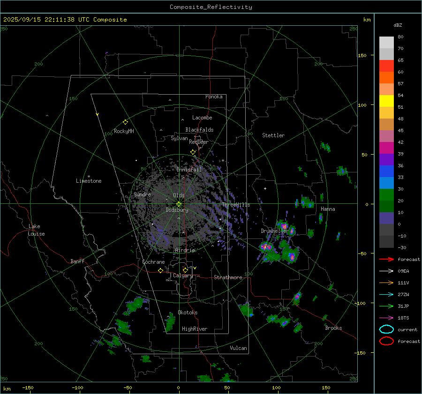Click the RockyMH label

click(124, 131)
